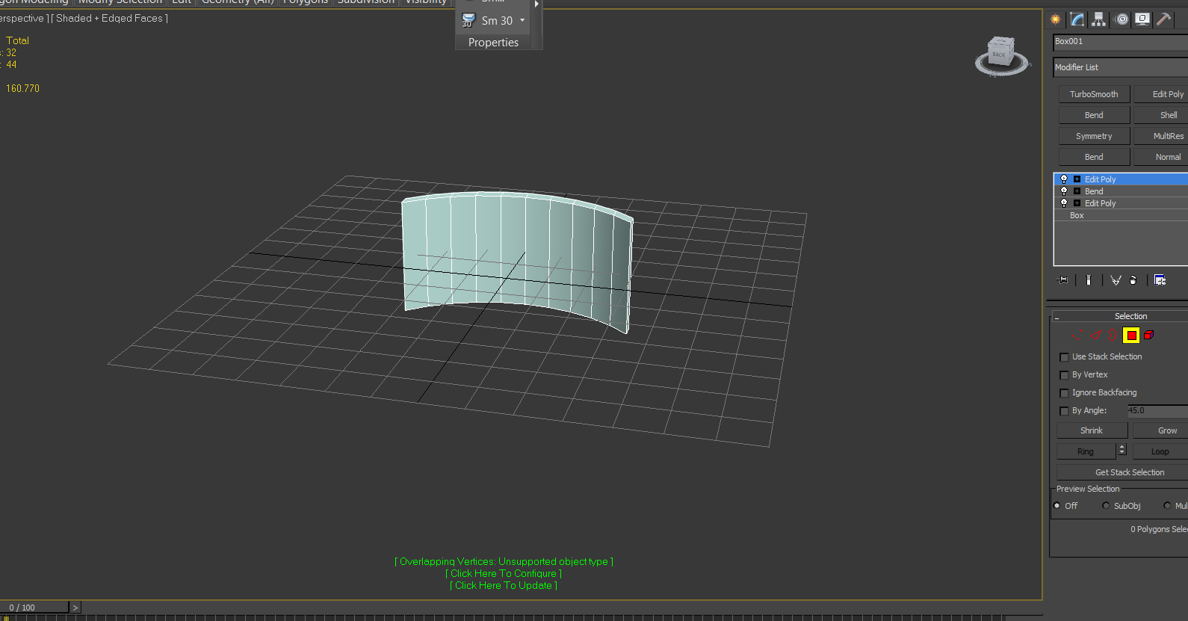
Task: Tick the Ignore Backfacing checkbox
Action: point(1064,393)
